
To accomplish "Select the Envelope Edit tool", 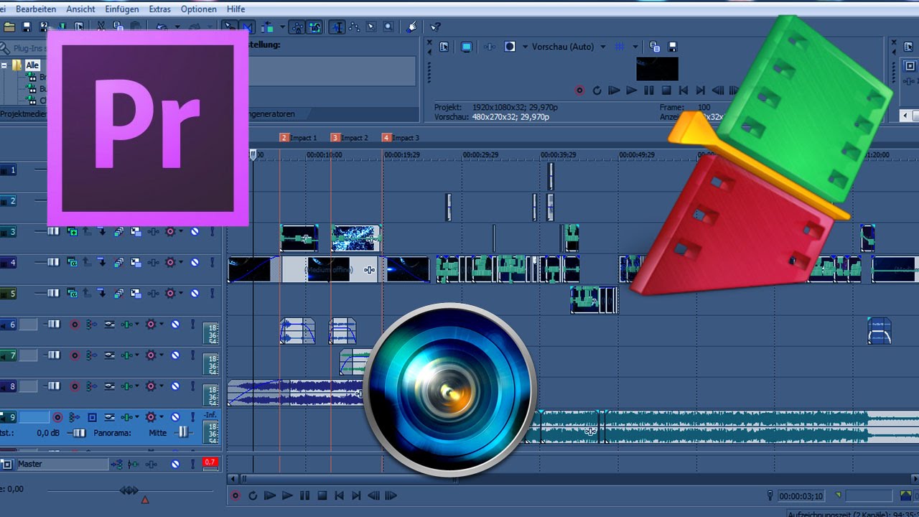I will point(355,27).
